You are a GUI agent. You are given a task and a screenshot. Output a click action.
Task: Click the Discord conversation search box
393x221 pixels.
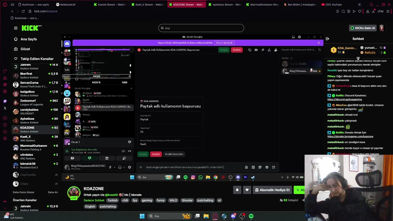pyautogui.click(x=301, y=50)
